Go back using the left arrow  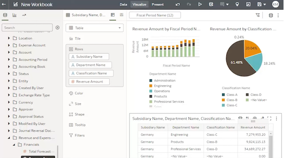4,4
